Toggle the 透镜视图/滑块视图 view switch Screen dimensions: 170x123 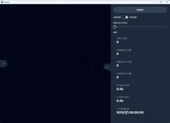click(x=125, y=17)
